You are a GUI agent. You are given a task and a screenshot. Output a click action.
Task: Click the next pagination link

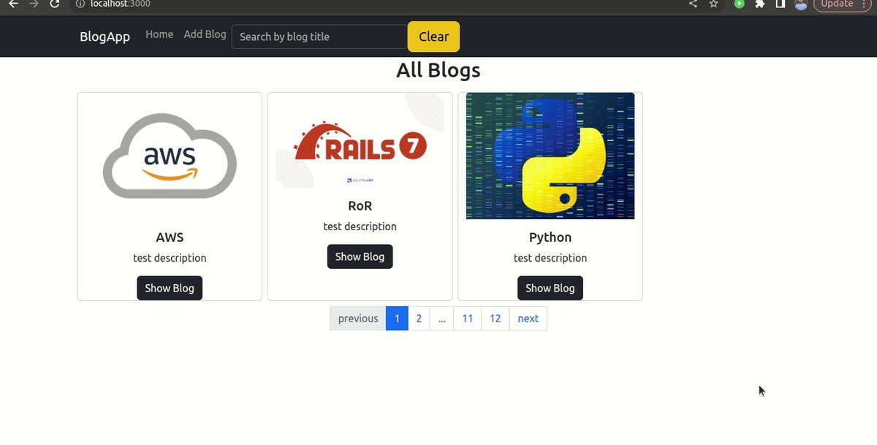pos(528,319)
